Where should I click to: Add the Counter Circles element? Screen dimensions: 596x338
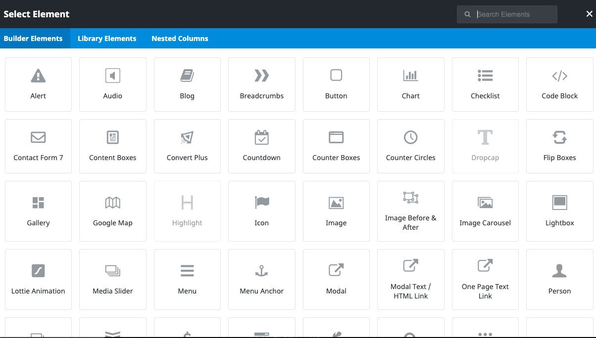(411, 146)
